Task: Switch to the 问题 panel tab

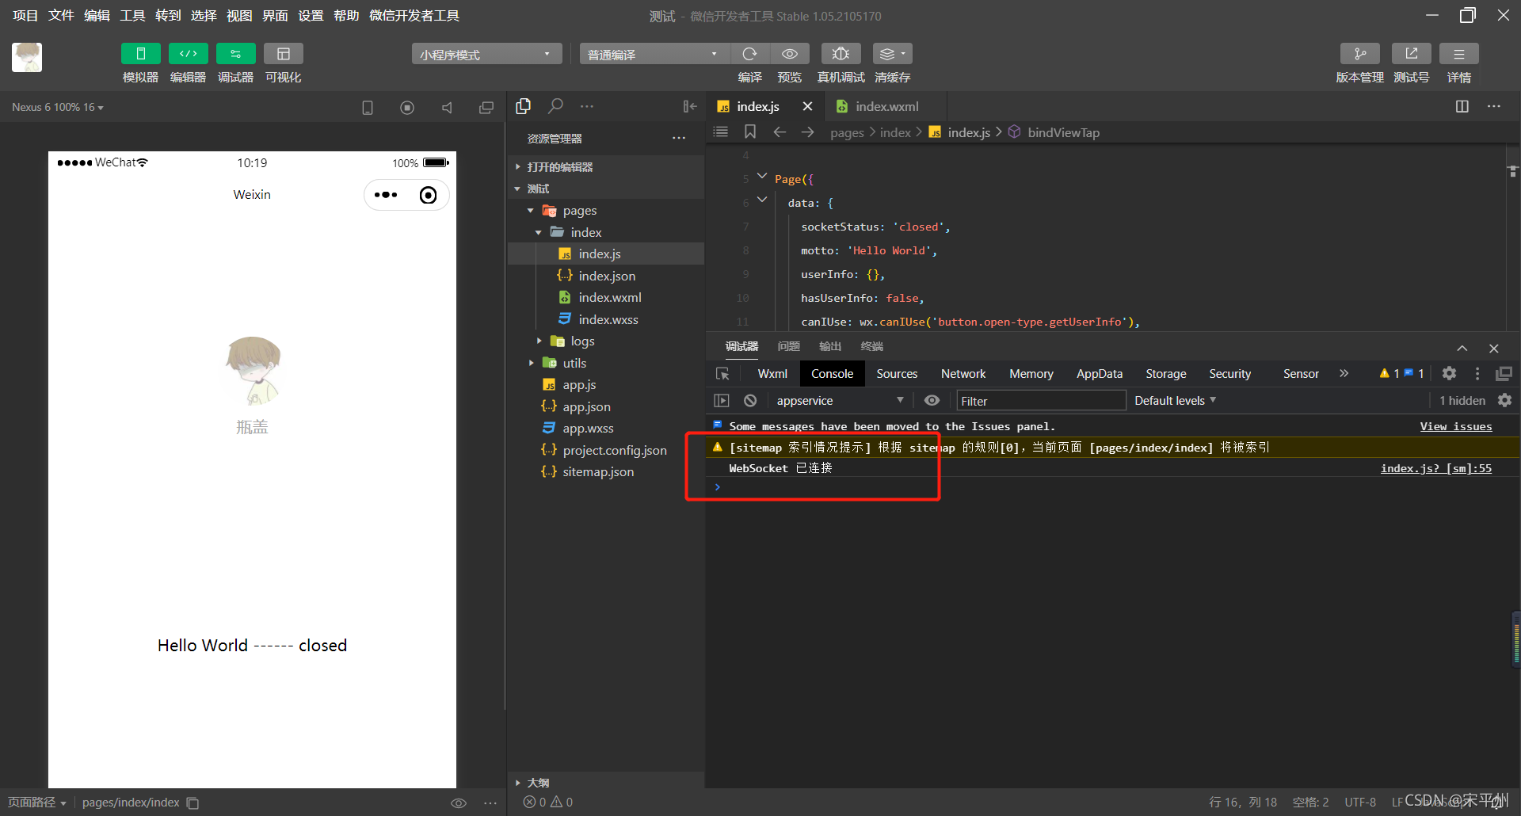Action: coord(788,346)
